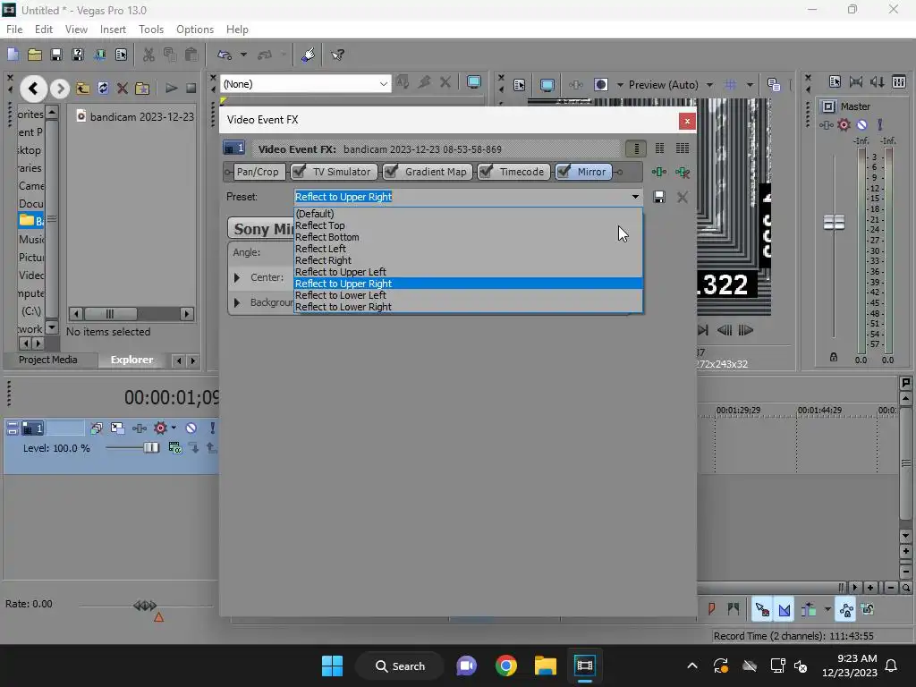Viewport: 916px width, 687px height.
Task: Click the Track FX gear icon
Action: tap(160, 428)
